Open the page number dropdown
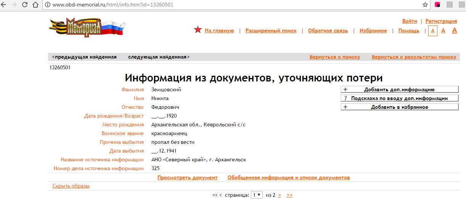Image resolution: width=466 pixels, height=204 pixels. 257,195
